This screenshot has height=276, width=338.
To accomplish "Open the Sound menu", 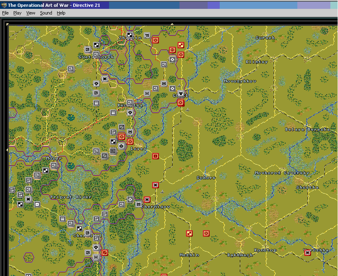I will pyautogui.click(x=46, y=13).
